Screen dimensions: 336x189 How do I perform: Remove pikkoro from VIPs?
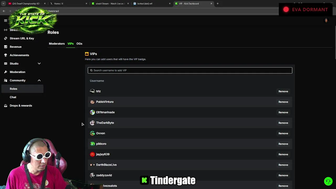(283, 144)
